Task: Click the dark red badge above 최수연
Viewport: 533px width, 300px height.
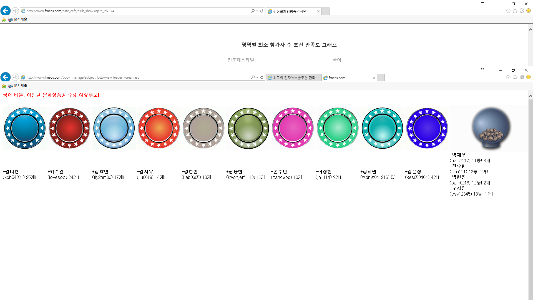Action: point(69,128)
